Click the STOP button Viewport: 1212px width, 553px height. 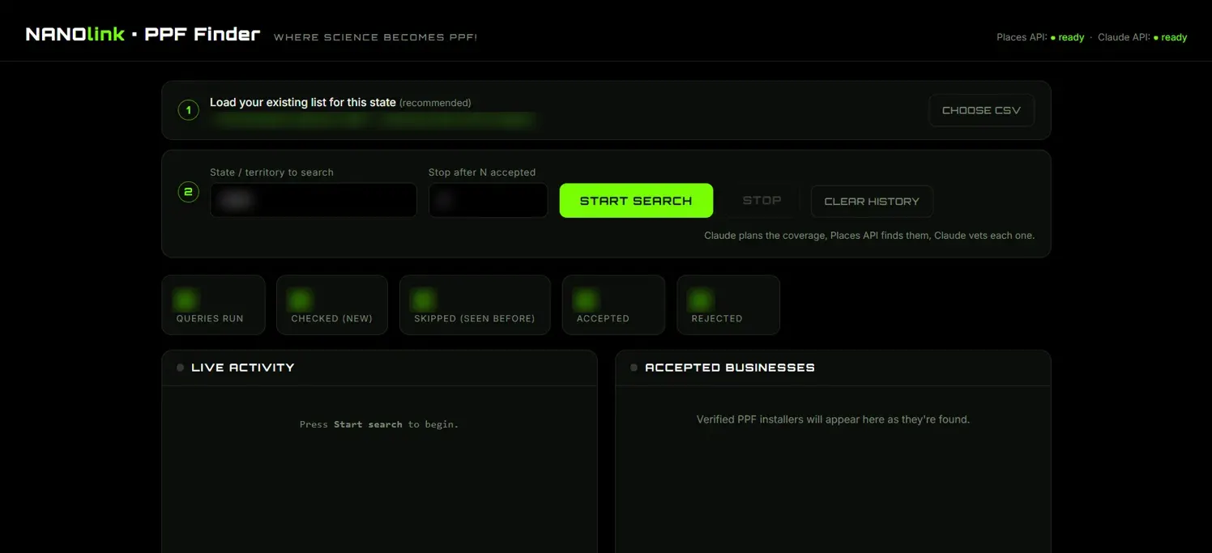tap(762, 201)
